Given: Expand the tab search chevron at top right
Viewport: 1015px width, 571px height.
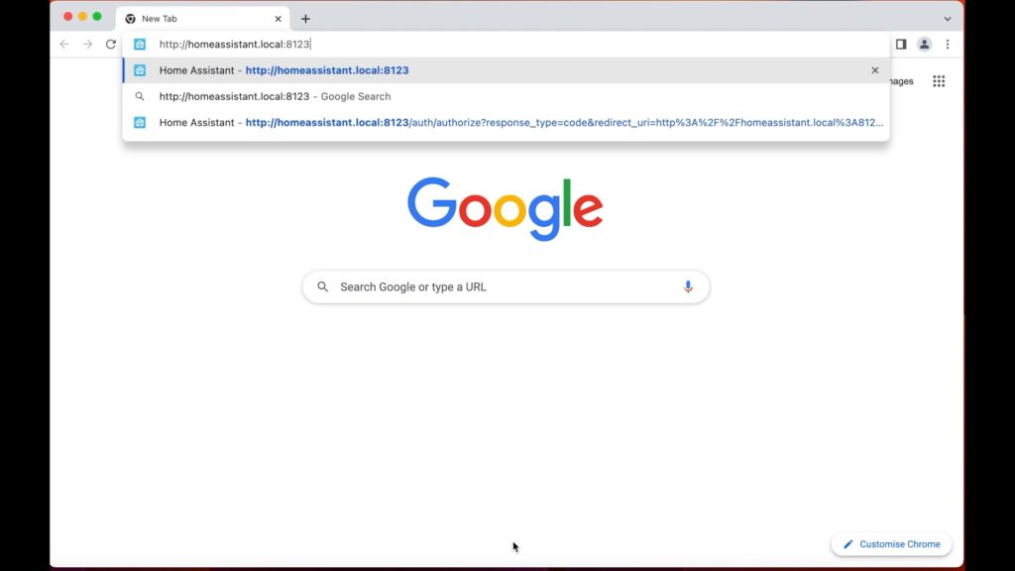Looking at the screenshot, I should pyautogui.click(x=947, y=19).
